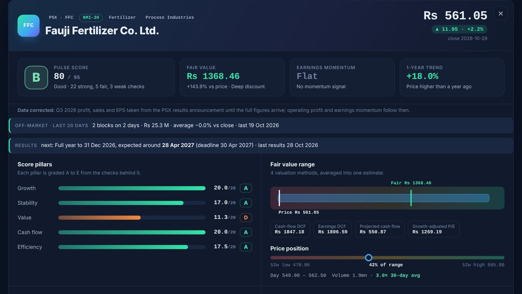Open the Pulse Score card
The height and width of the screenshot is (294, 522).
click(x=96, y=77)
